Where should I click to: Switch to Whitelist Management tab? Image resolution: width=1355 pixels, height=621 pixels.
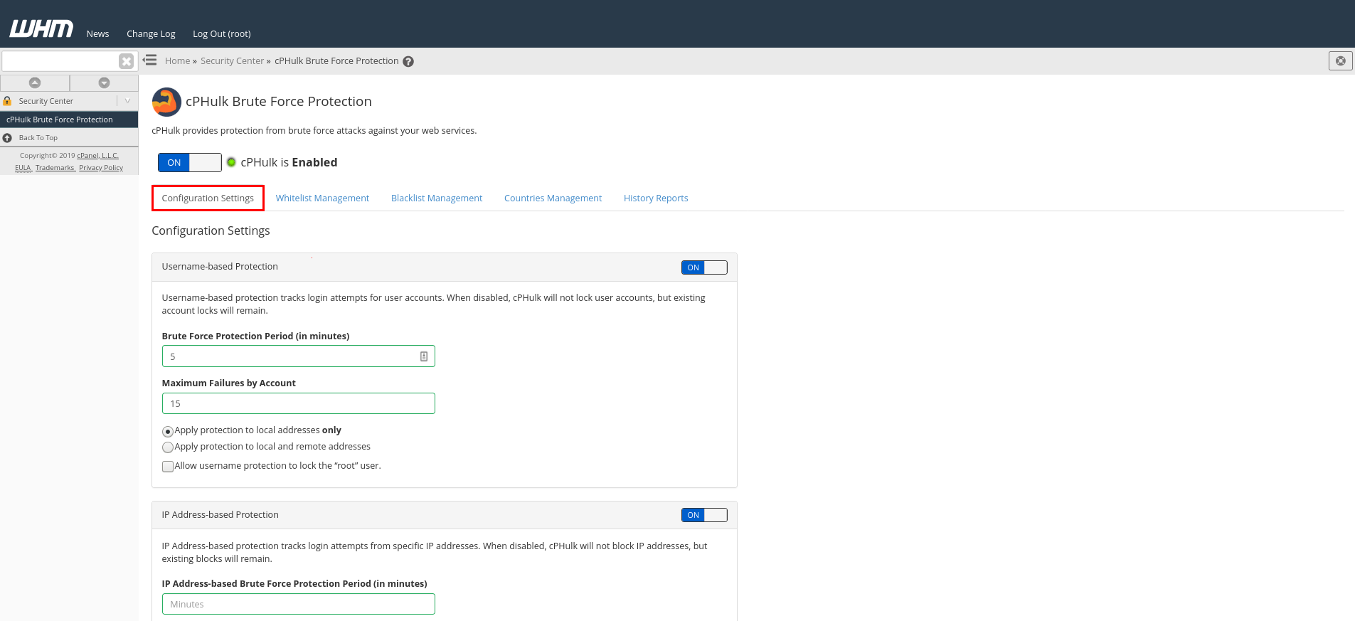coord(322,198)
